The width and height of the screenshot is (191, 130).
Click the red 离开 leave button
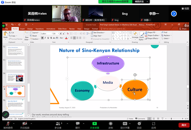(184, 125)
